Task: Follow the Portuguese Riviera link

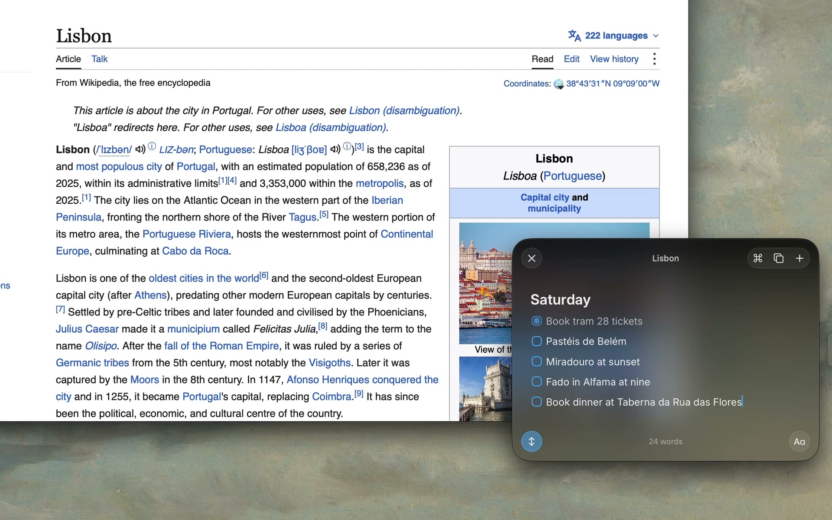Action: [187, 234]
